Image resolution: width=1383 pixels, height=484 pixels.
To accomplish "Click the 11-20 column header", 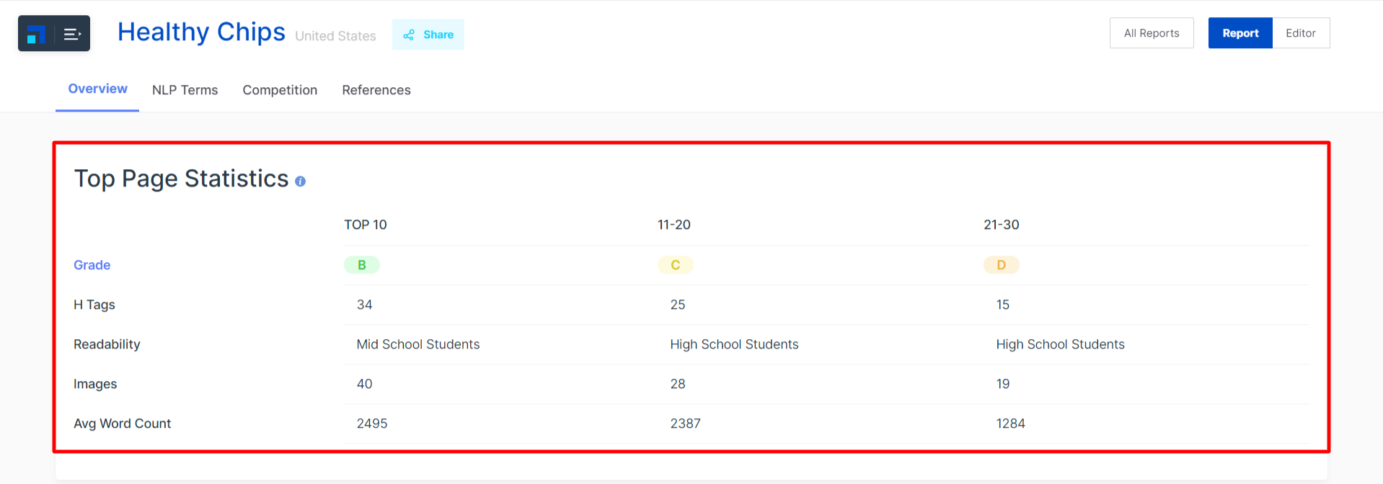I will [673, 225].
